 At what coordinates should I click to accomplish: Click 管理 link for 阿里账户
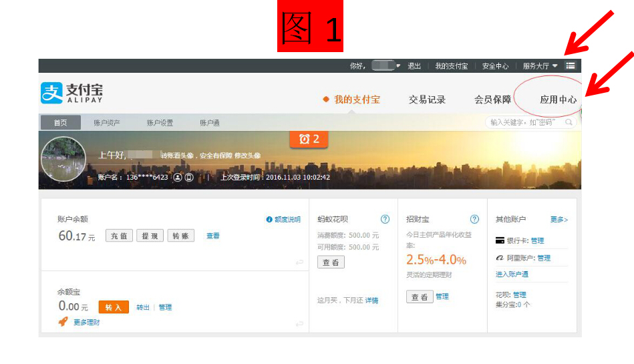[544, 258]
